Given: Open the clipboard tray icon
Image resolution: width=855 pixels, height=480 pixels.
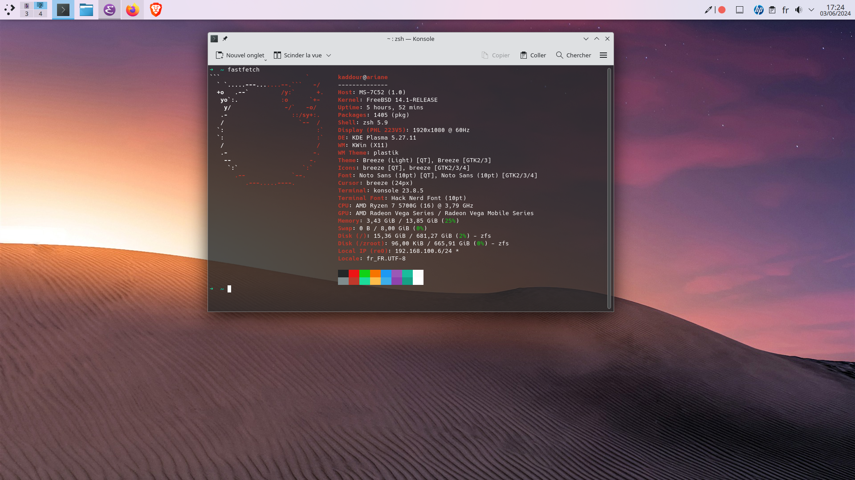Looking at the screenshot, I should click(772, 10).
